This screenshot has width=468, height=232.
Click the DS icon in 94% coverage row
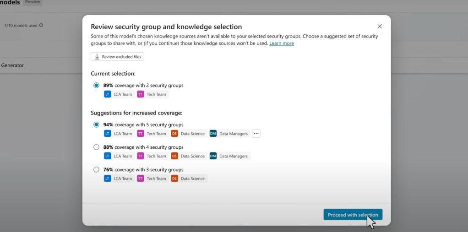pos(174,134)
